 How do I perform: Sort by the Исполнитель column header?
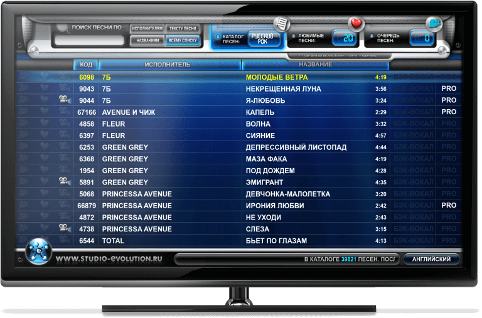[x=168, y=65]
